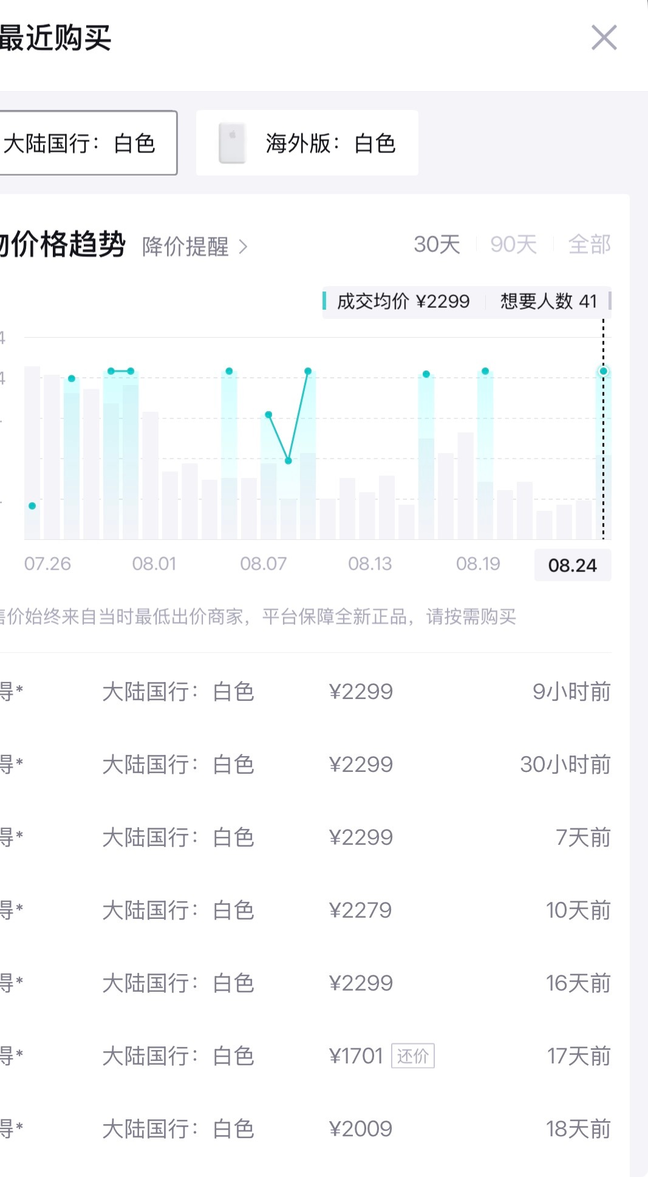Tap the ¥2279 price entry

pyautogui.click(x=360, y=910)
